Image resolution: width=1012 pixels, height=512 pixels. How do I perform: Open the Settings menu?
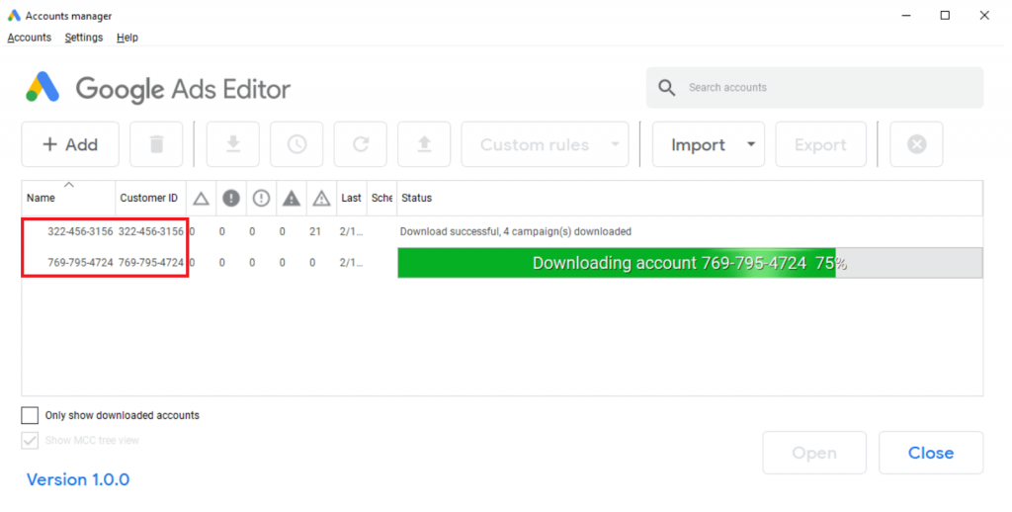pos(84,38)
